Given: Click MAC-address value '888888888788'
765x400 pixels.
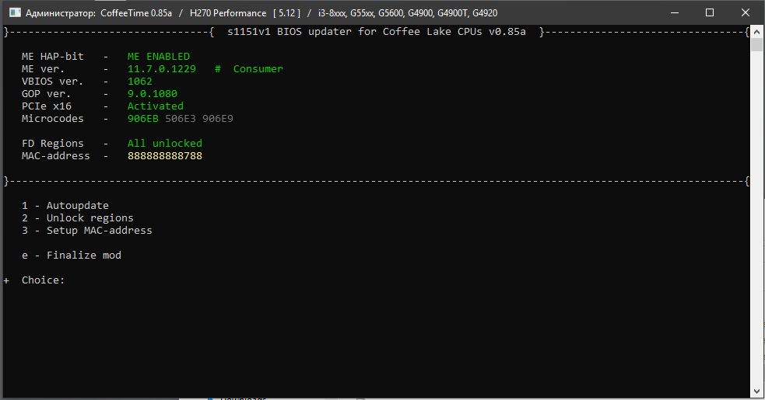Looking at the screenshot, I should (x=165, y=156).
